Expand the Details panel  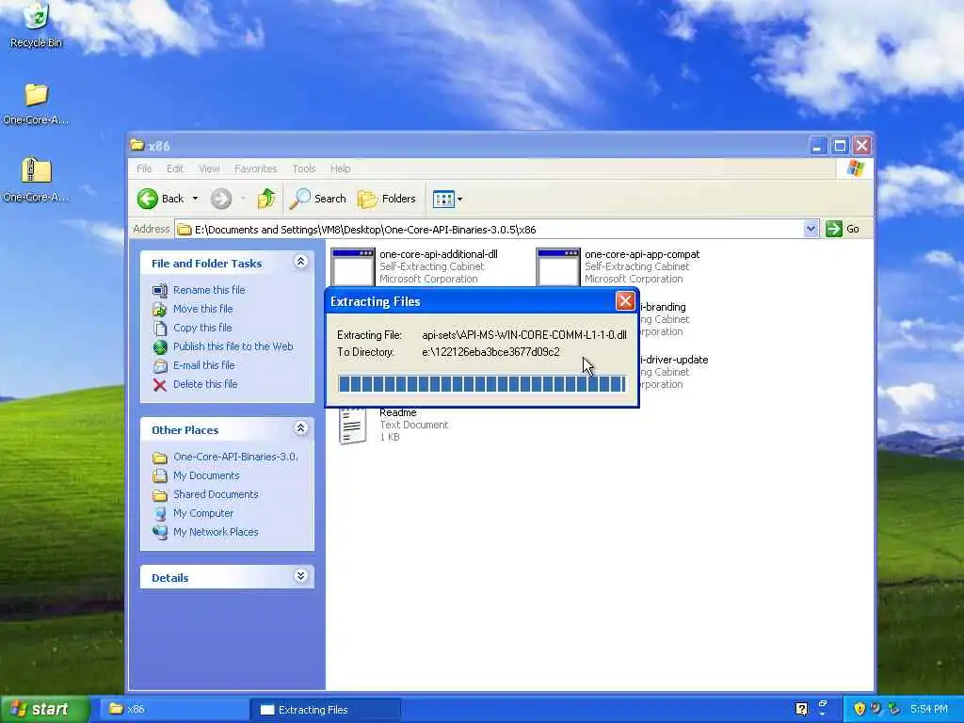click(x=300, y=576)
